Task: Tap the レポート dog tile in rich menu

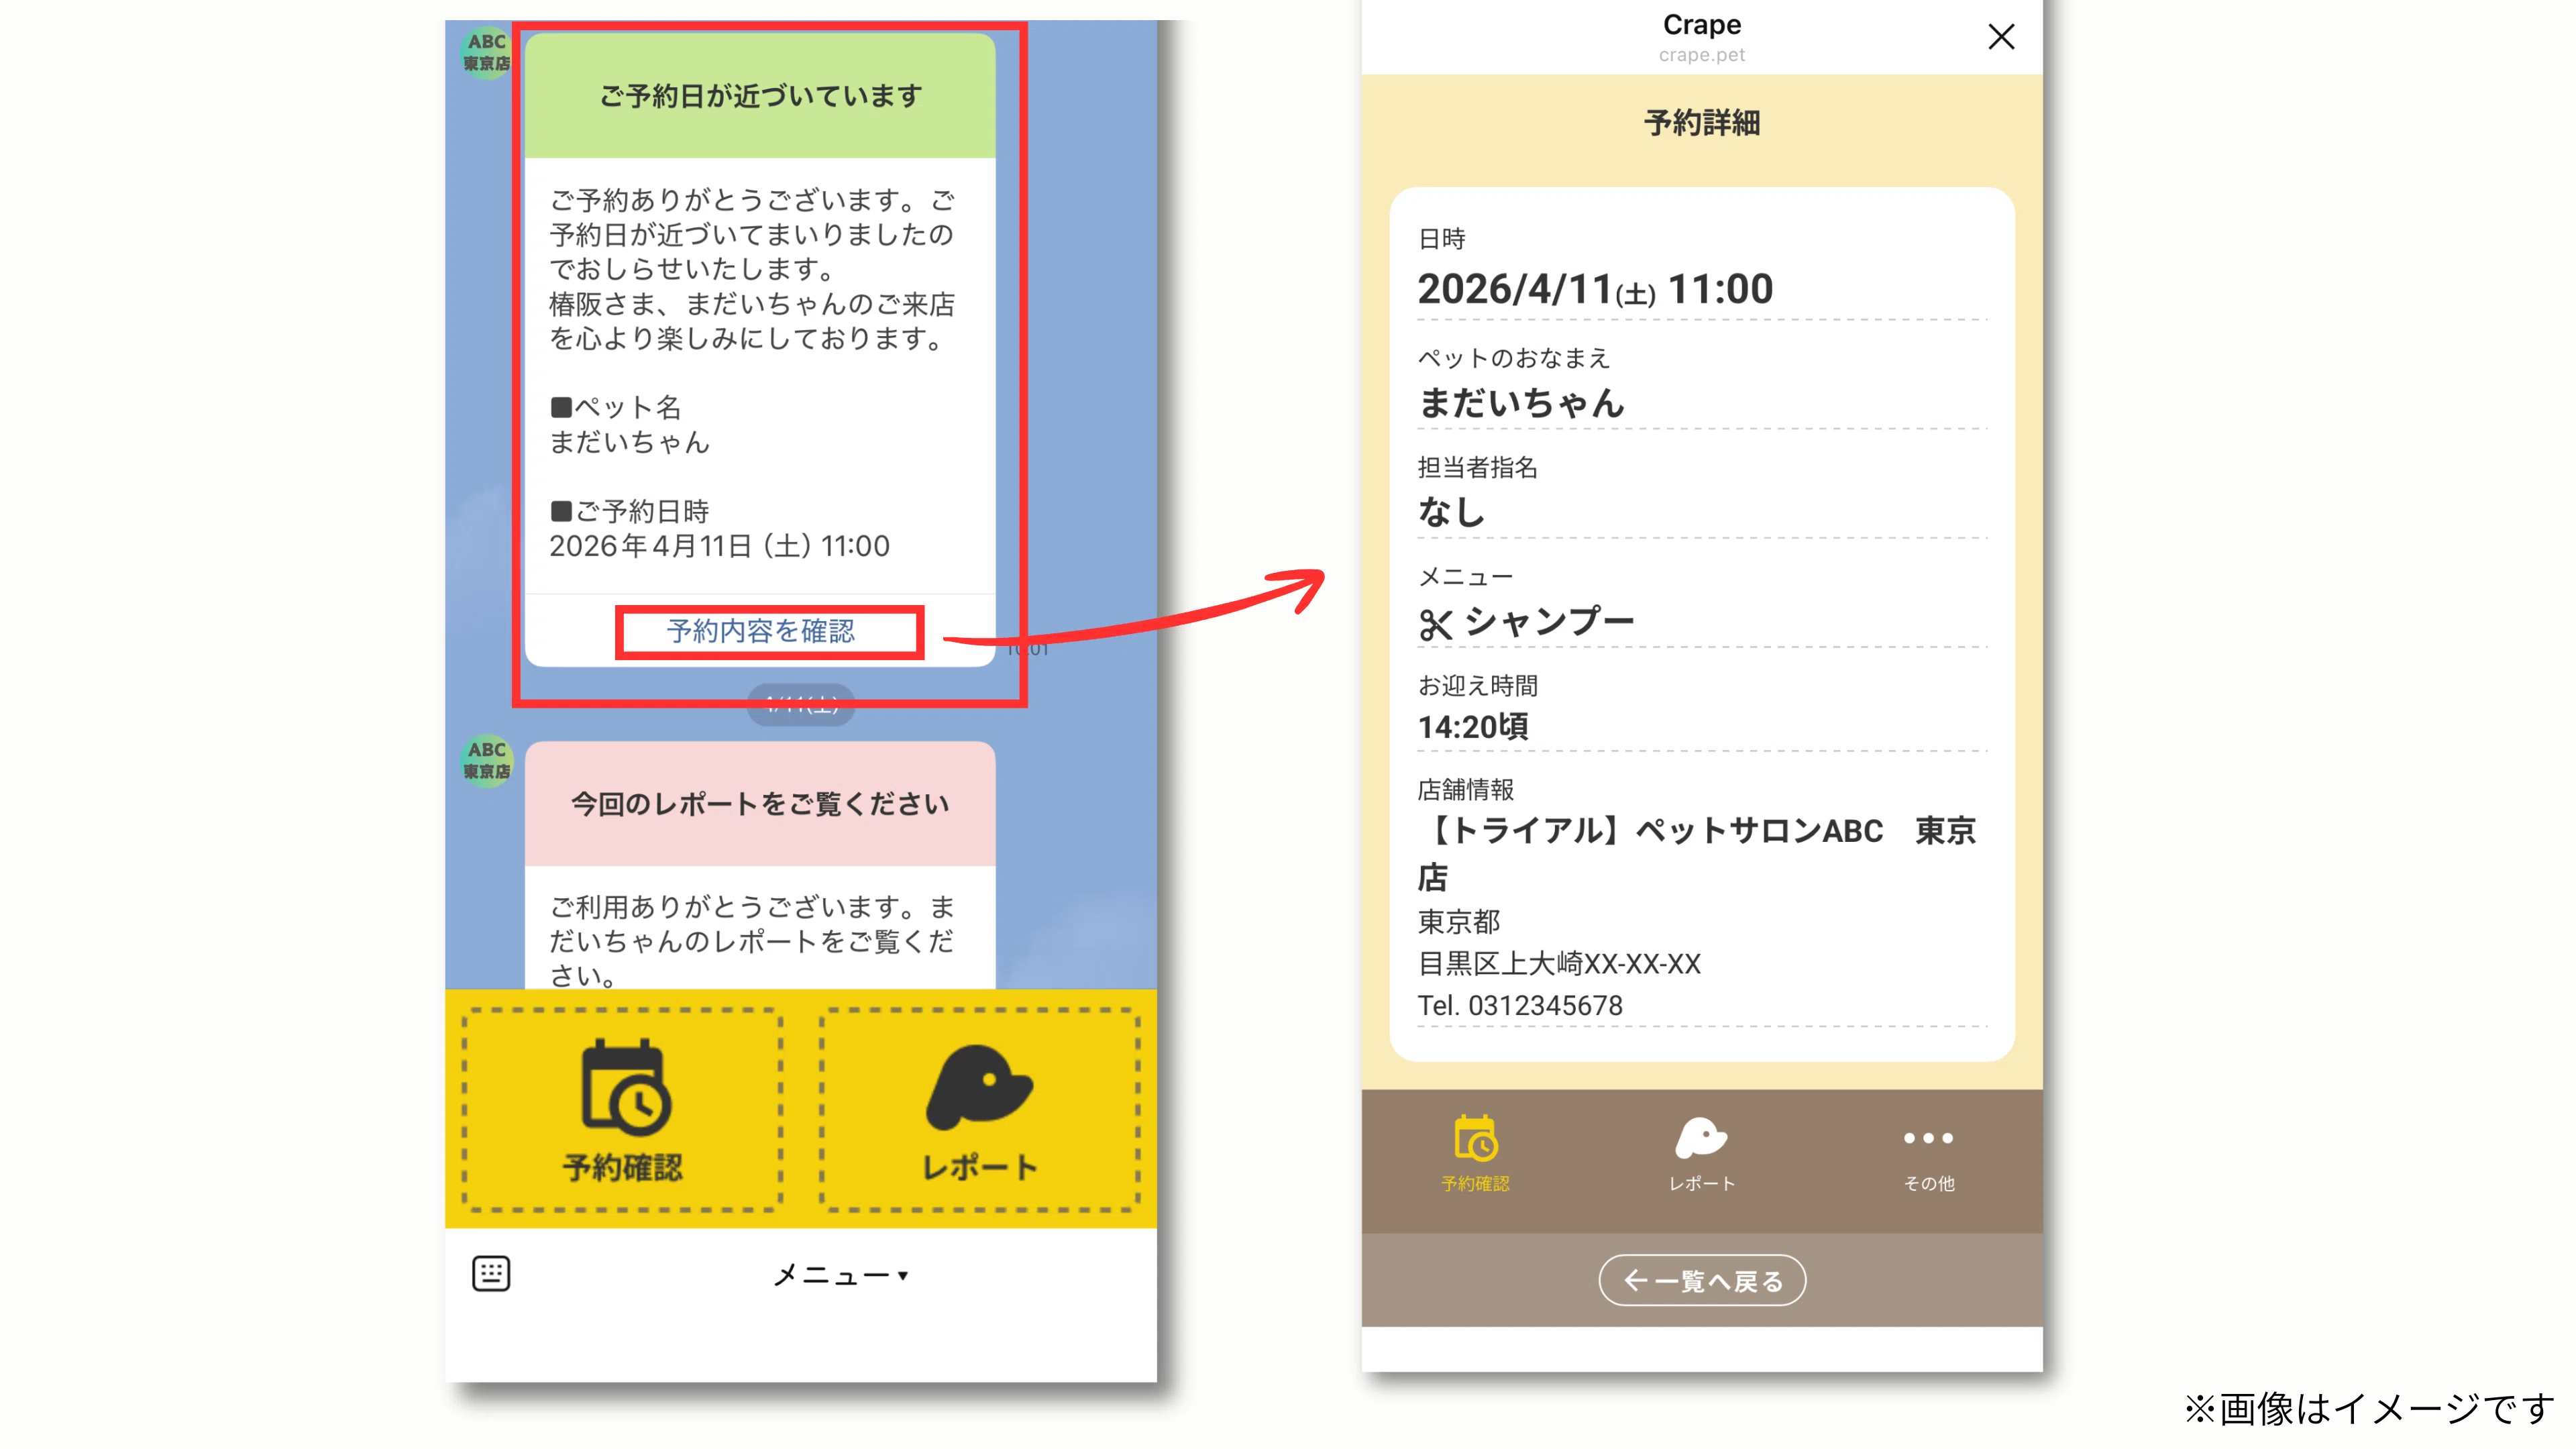Action: [979, 1109]
